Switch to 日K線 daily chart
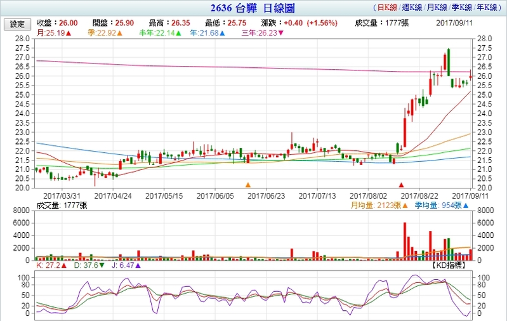Image resolution: width=507 pixels, height=321 pixels. pos(387,8)
